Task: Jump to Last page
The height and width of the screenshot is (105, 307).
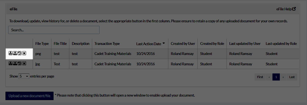Action: pyautogui.click(x=292, y=77)
